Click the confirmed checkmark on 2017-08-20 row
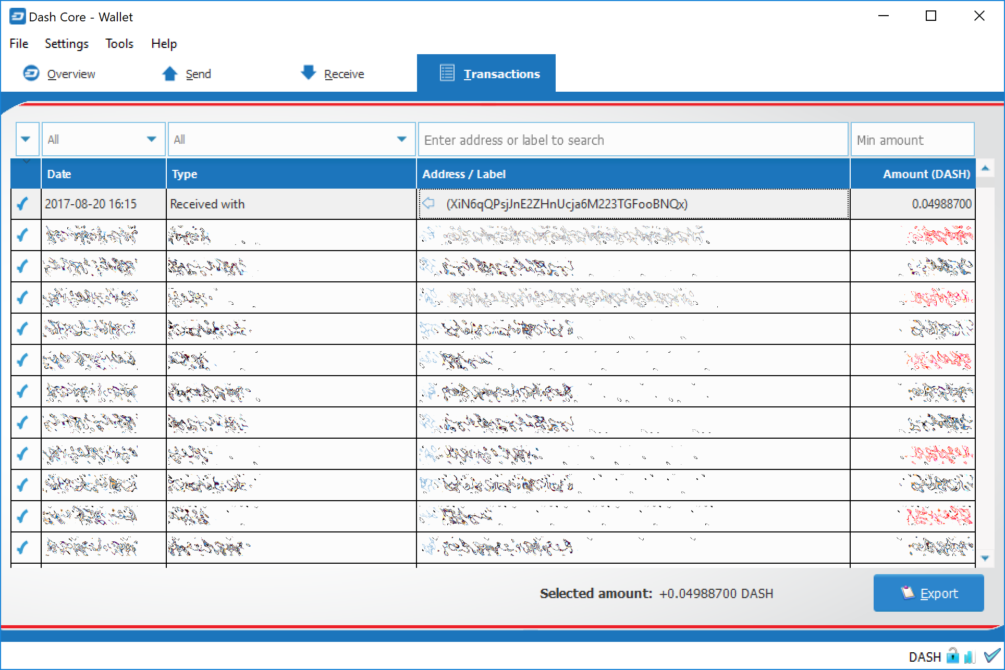This screenshot has width=1005, height=670. (22, 204)
